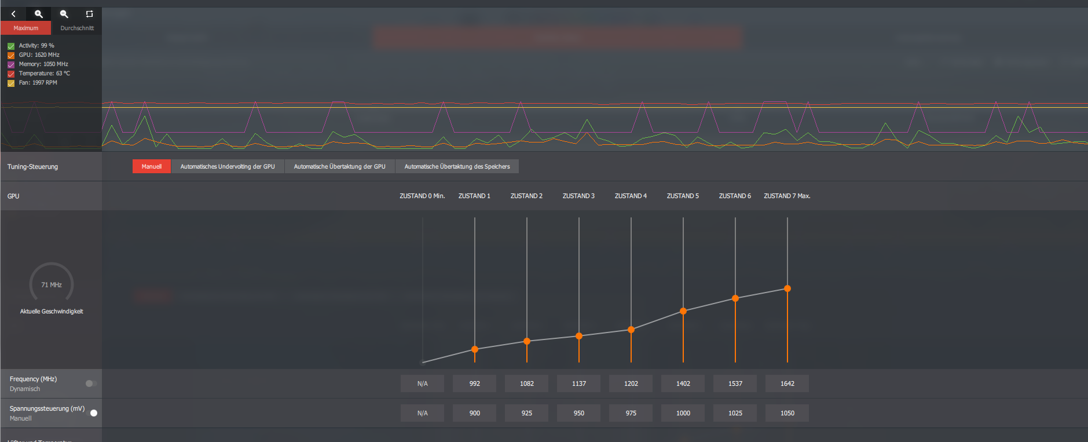Click the voltage field showing 1050
The width and height of the screenshot is (1088, 442).
click(787, 413)
